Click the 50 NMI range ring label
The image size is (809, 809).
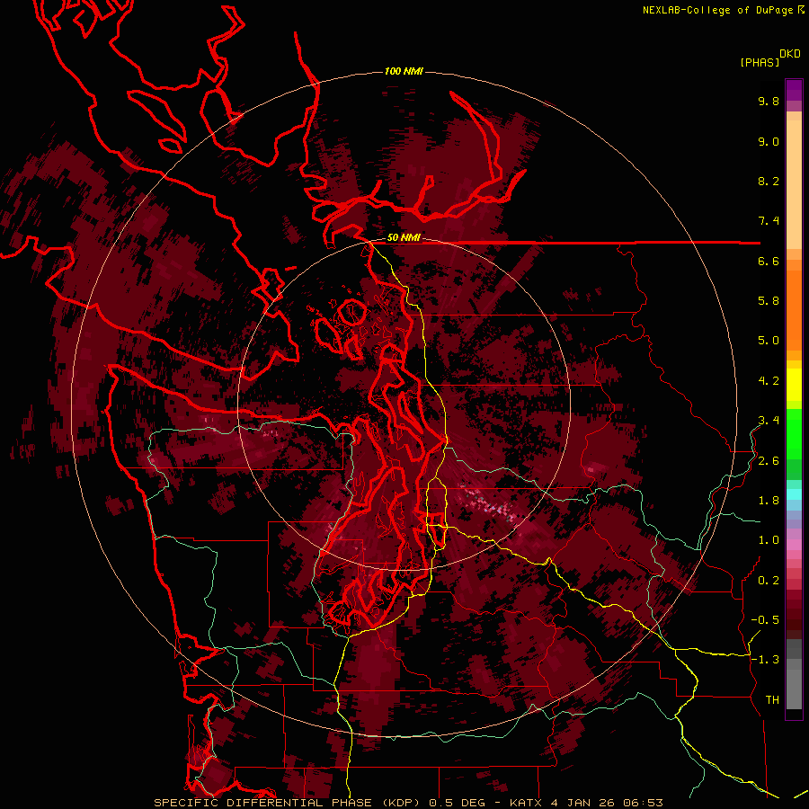(x=404, y=238)
